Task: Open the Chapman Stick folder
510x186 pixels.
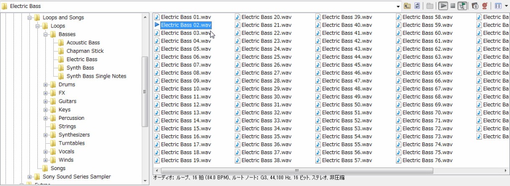Action: point(85,51)
